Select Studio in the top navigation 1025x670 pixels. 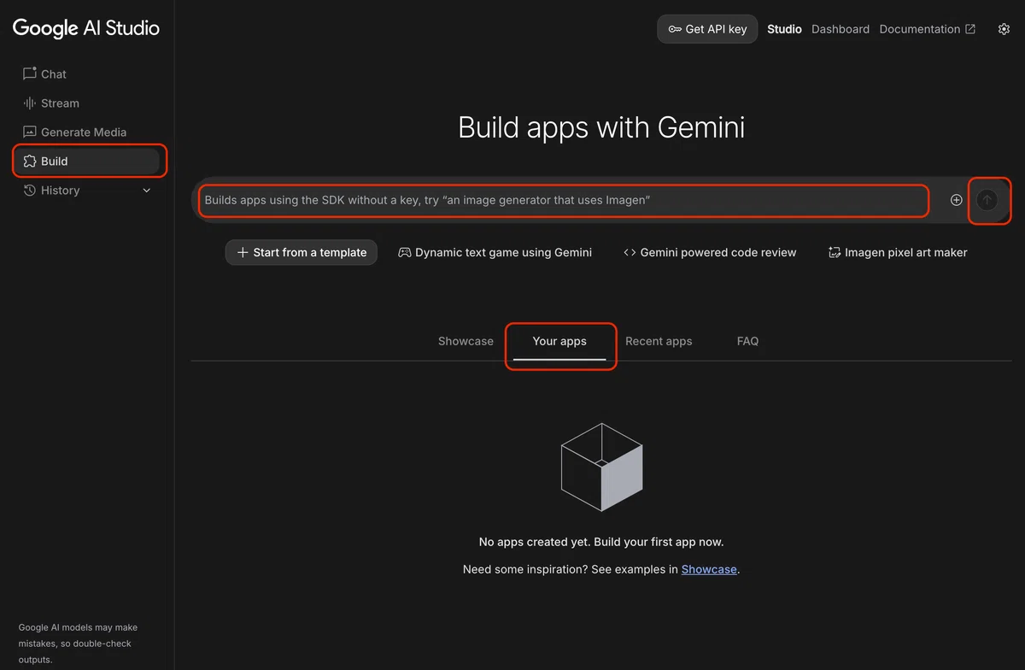pyautogui.click(x=784, y=29)
